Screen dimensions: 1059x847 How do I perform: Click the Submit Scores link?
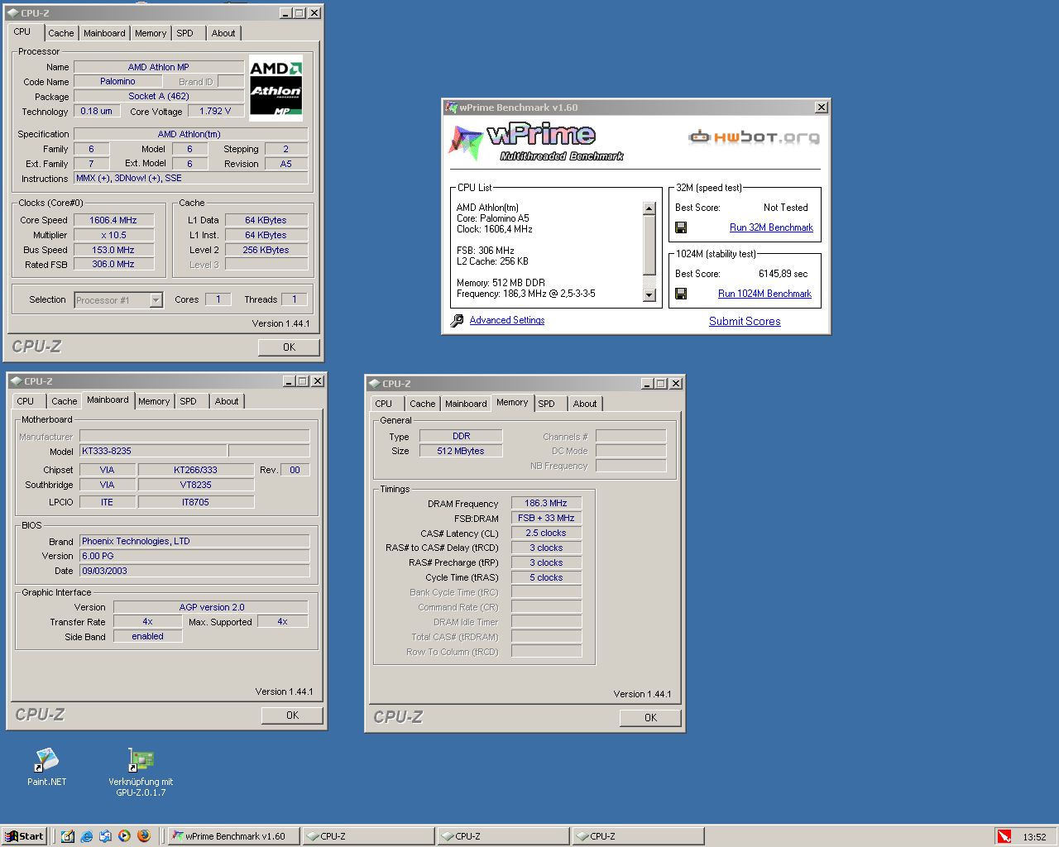pyautogui.click(x=745, y=321)
